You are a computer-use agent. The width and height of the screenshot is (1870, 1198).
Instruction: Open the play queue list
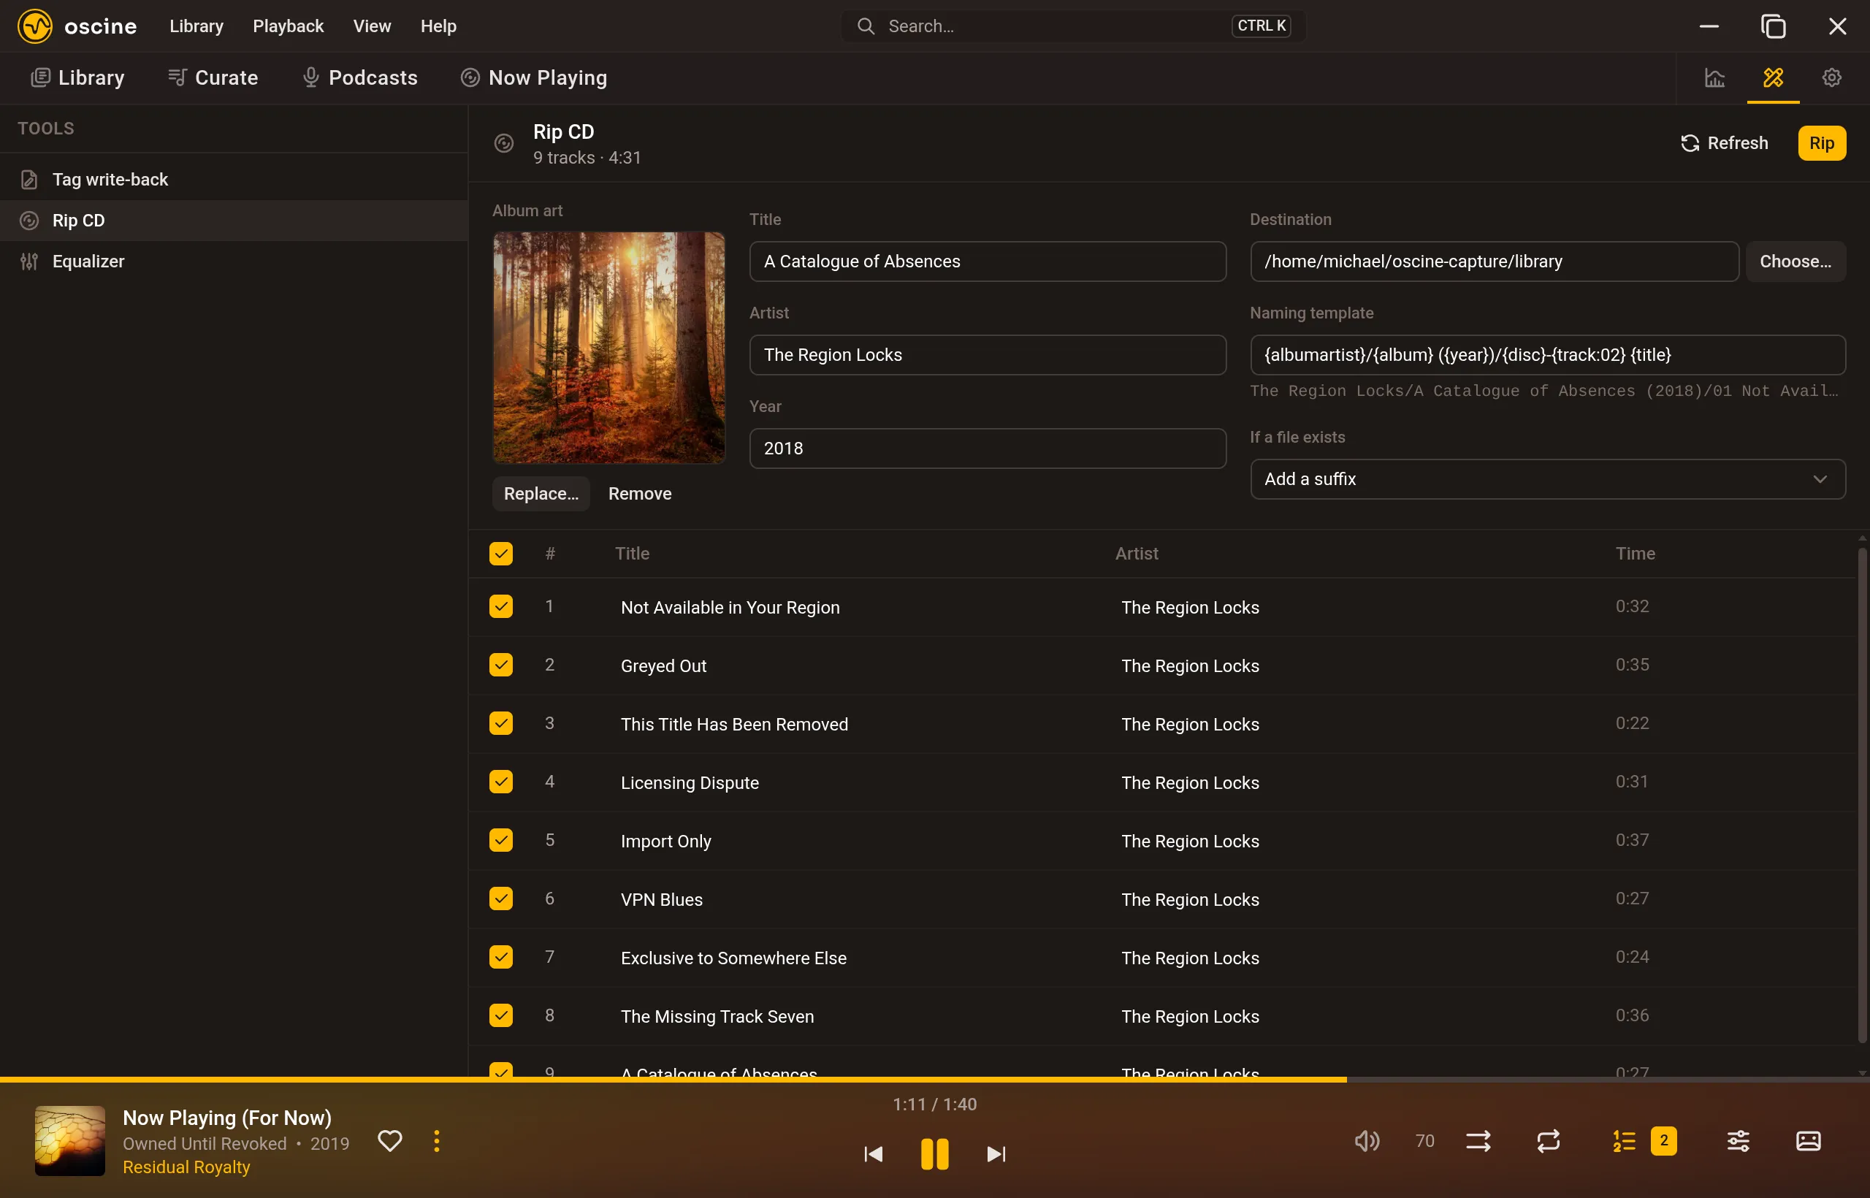point(1623,1140)
